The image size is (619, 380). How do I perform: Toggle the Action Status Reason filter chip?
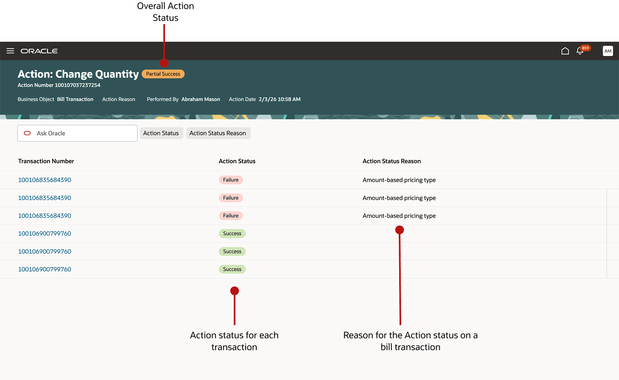tap(218, 133)
